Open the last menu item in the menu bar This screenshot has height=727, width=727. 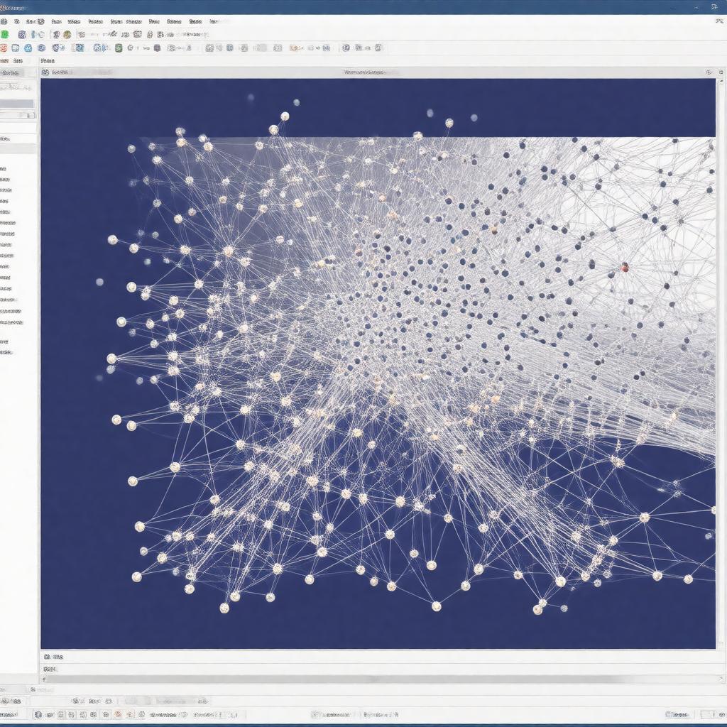tap(214, 21)
